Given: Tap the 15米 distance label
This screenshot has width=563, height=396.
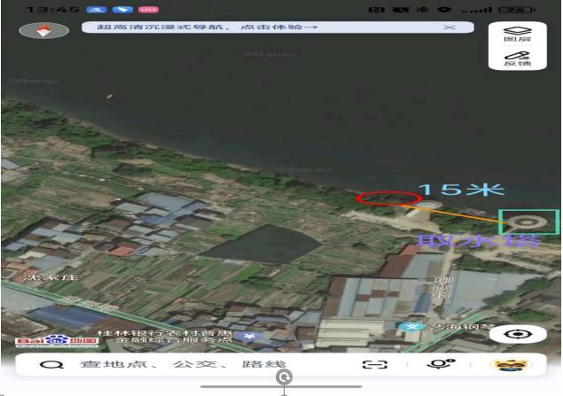Looking at the screenshot, I should click(x=459, y=190).
